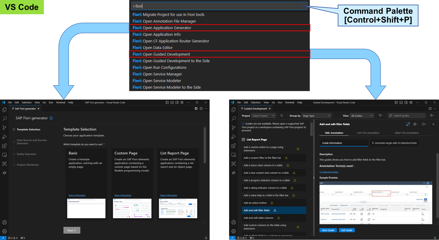Open help dropdown beside Search guides
Screen dimensions: 439x240
432,116
